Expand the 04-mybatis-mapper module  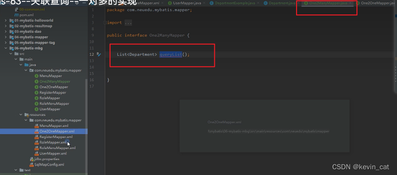point(6,37)
